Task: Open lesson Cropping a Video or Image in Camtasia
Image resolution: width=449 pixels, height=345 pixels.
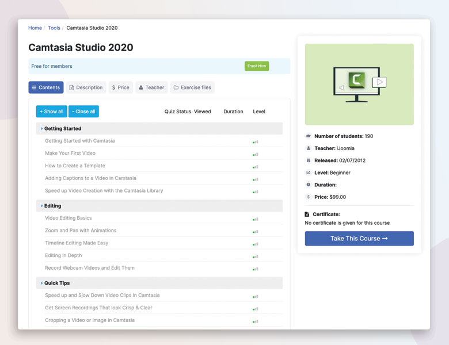Action: coord(90,320)
